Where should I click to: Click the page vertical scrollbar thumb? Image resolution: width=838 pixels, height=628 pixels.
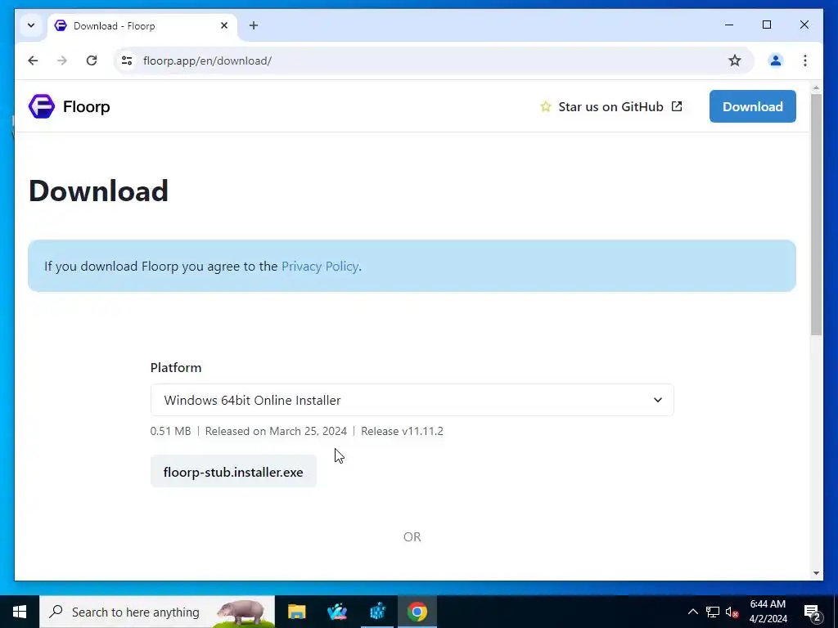pos(816,213)
